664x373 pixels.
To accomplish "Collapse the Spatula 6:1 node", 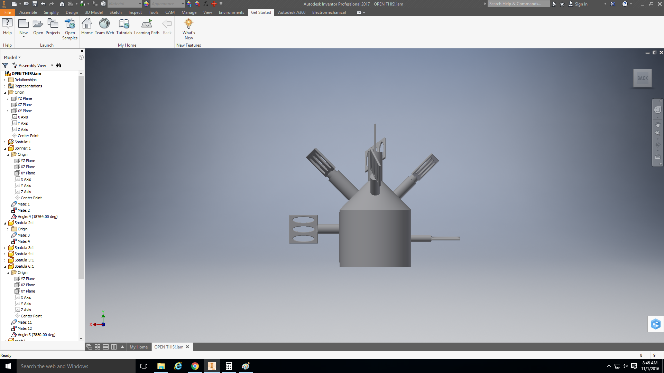I will click(x=4, y=267).
